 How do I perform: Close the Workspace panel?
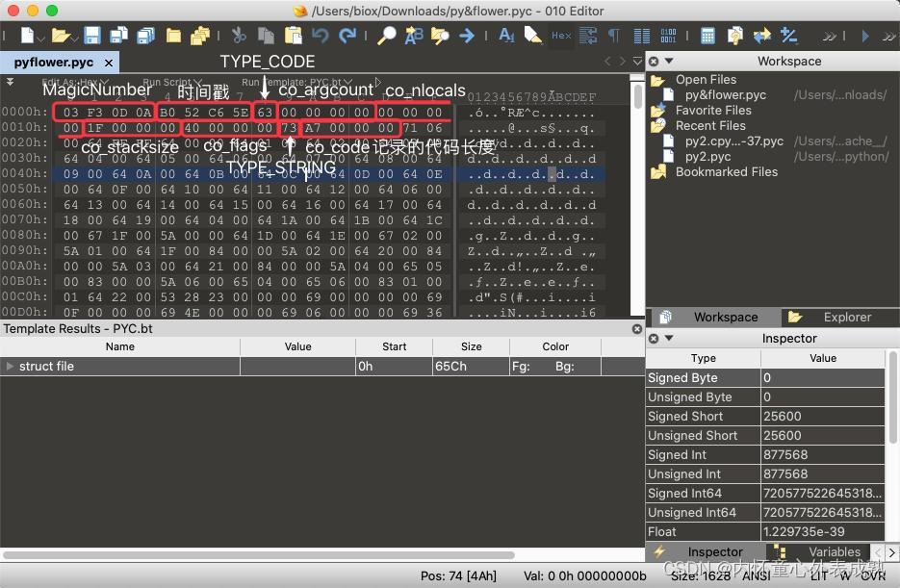click(x=654, y=62)
